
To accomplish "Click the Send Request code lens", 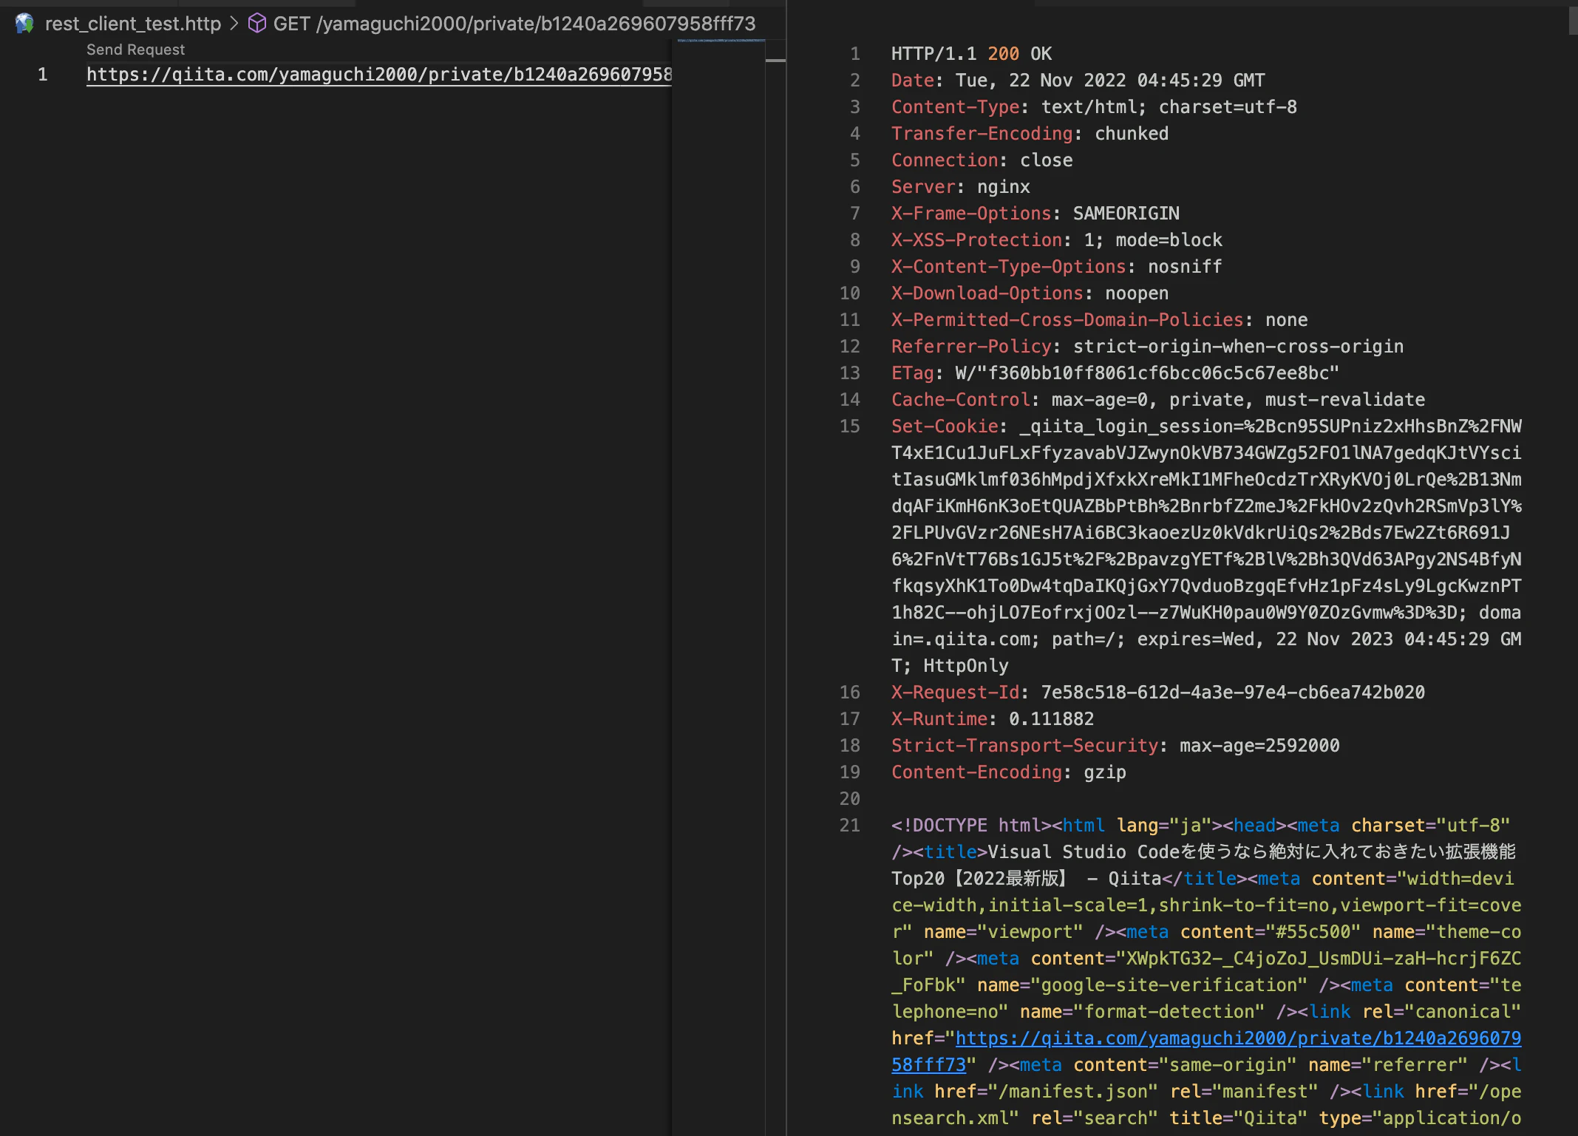I will click(x=135, y=50).
